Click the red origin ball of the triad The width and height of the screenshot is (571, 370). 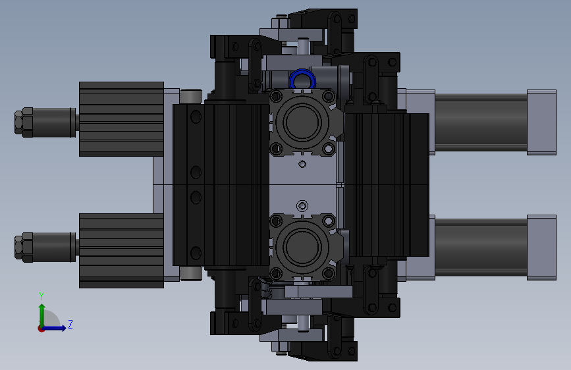pyautogui.click(x=41, y=329)
